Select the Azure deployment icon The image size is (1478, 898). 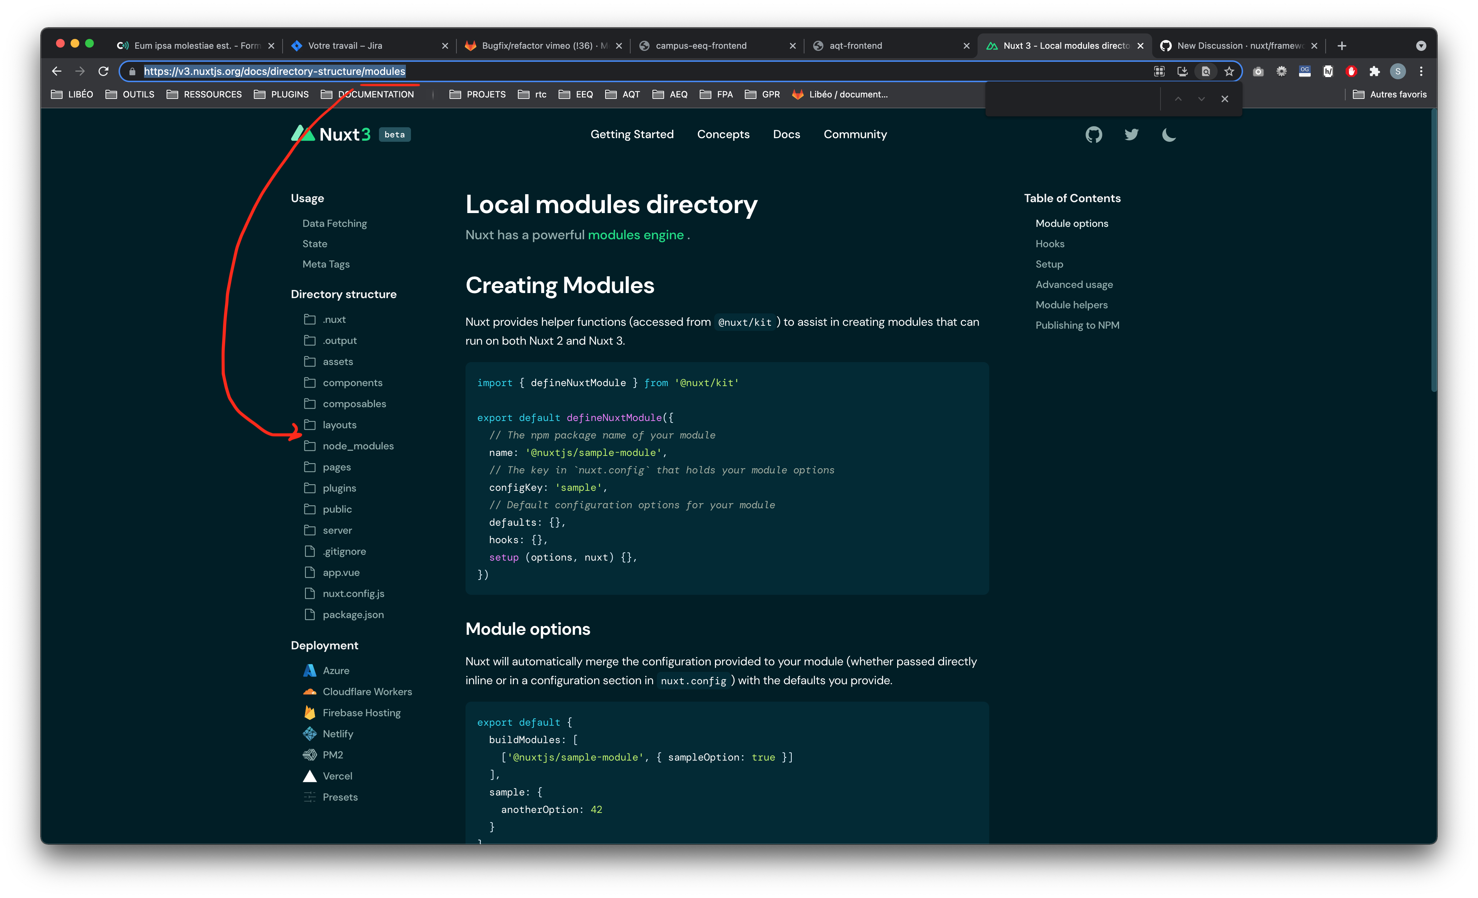[x=309, y=670]
